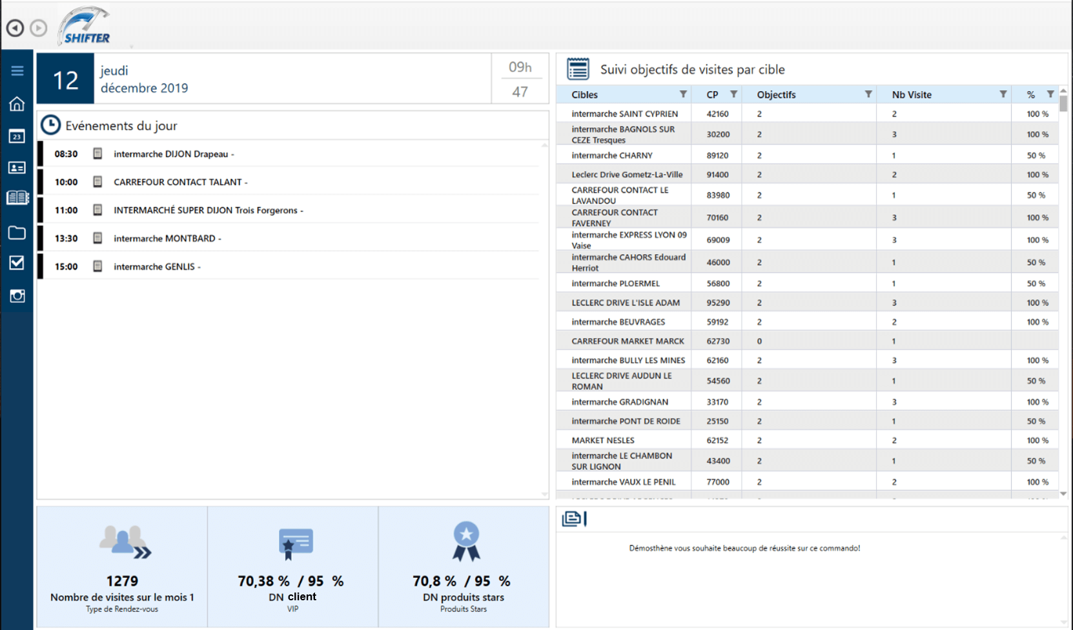
Task: Click the DN client certificate icon
Action: coord(296,543)
